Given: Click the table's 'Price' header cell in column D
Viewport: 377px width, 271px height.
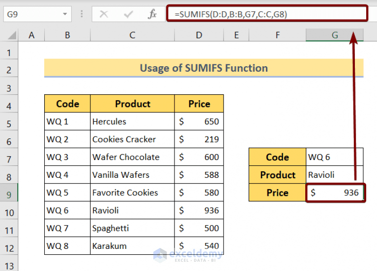Looking at the screenshot, I should (199, 104).
